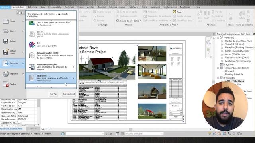Toggle the Aparece na lista checkbox
This screenshot has width=255, height=143.
[x=19, y=123]
